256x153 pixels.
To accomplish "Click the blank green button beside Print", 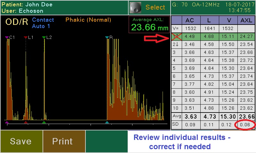I will [x=107, y=141].
